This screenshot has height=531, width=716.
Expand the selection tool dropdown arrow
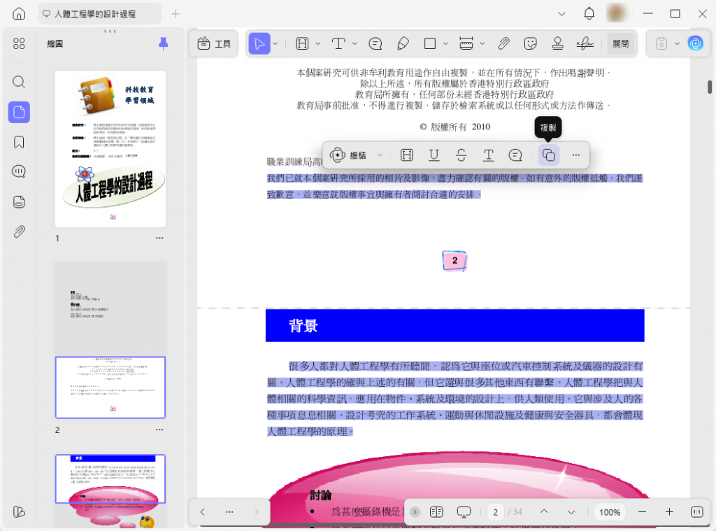coord(275,43)
